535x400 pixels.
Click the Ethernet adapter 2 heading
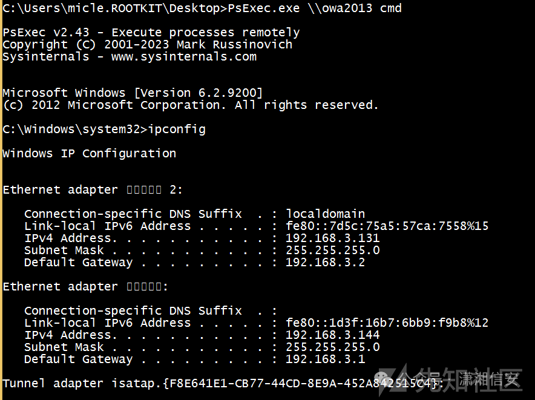pyautogui.click(x=93, y=190)
